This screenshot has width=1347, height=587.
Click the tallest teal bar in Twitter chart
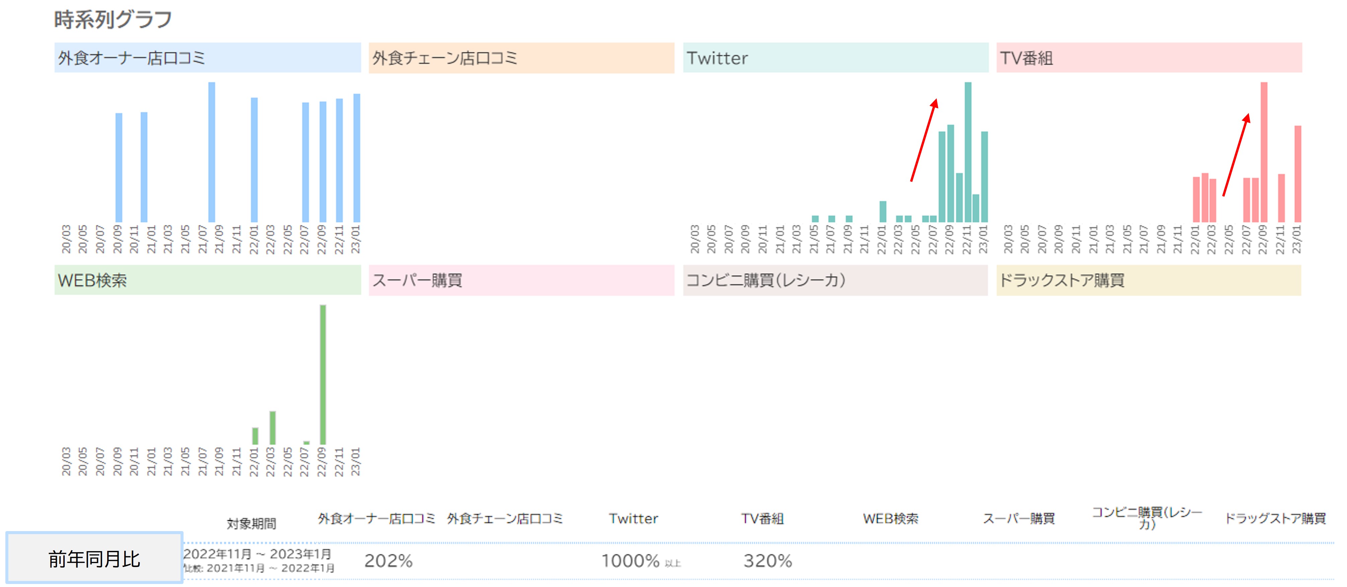(968, 152)
